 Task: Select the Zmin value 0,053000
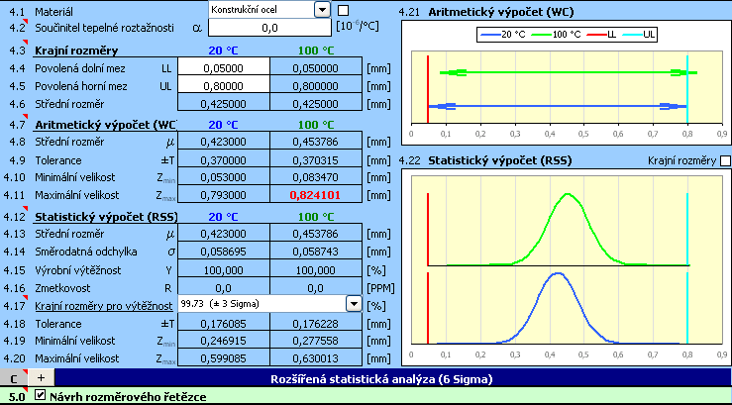[x=223, y=178]
